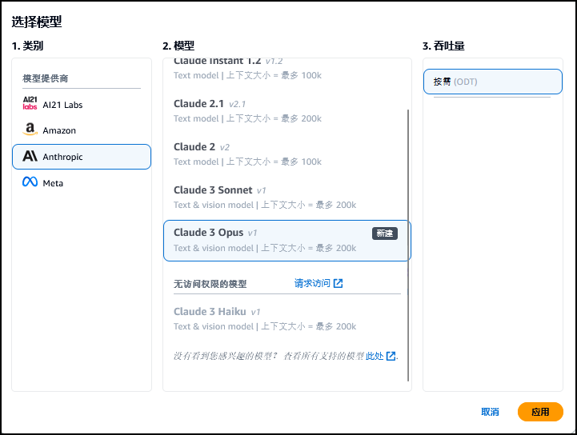Select Claude 3 Opus model
Image resolution: width=577 pixels, height=435 pixels.
(287, 241)
